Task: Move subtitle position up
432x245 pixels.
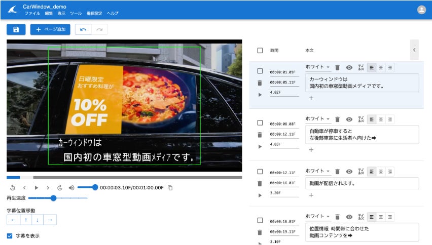Action: tap(26, 220)
